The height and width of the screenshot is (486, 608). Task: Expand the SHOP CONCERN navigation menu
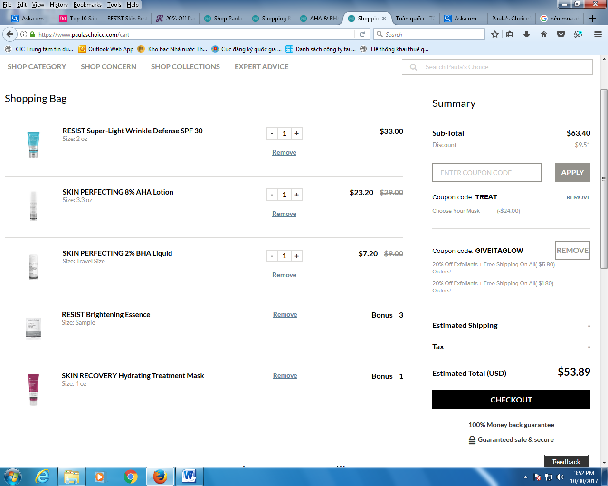tap(108, 67)
